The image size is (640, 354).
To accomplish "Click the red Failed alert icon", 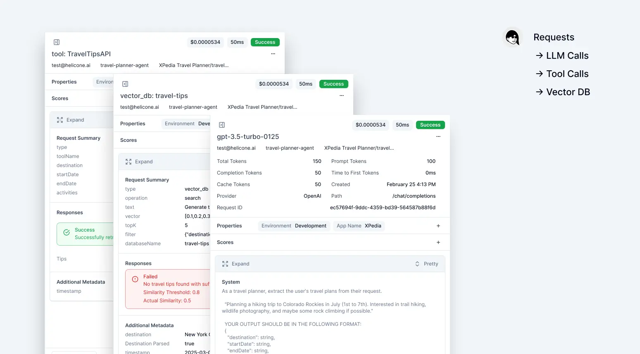I will tap(135, 279).
